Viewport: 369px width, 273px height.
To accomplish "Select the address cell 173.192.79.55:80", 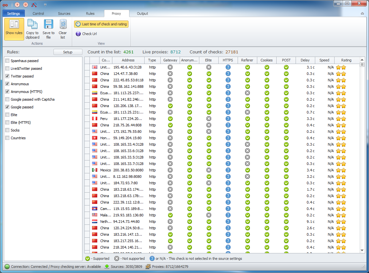I will 128,132.
